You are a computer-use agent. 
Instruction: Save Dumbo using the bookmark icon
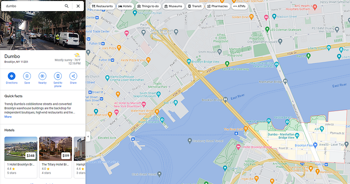27,76
